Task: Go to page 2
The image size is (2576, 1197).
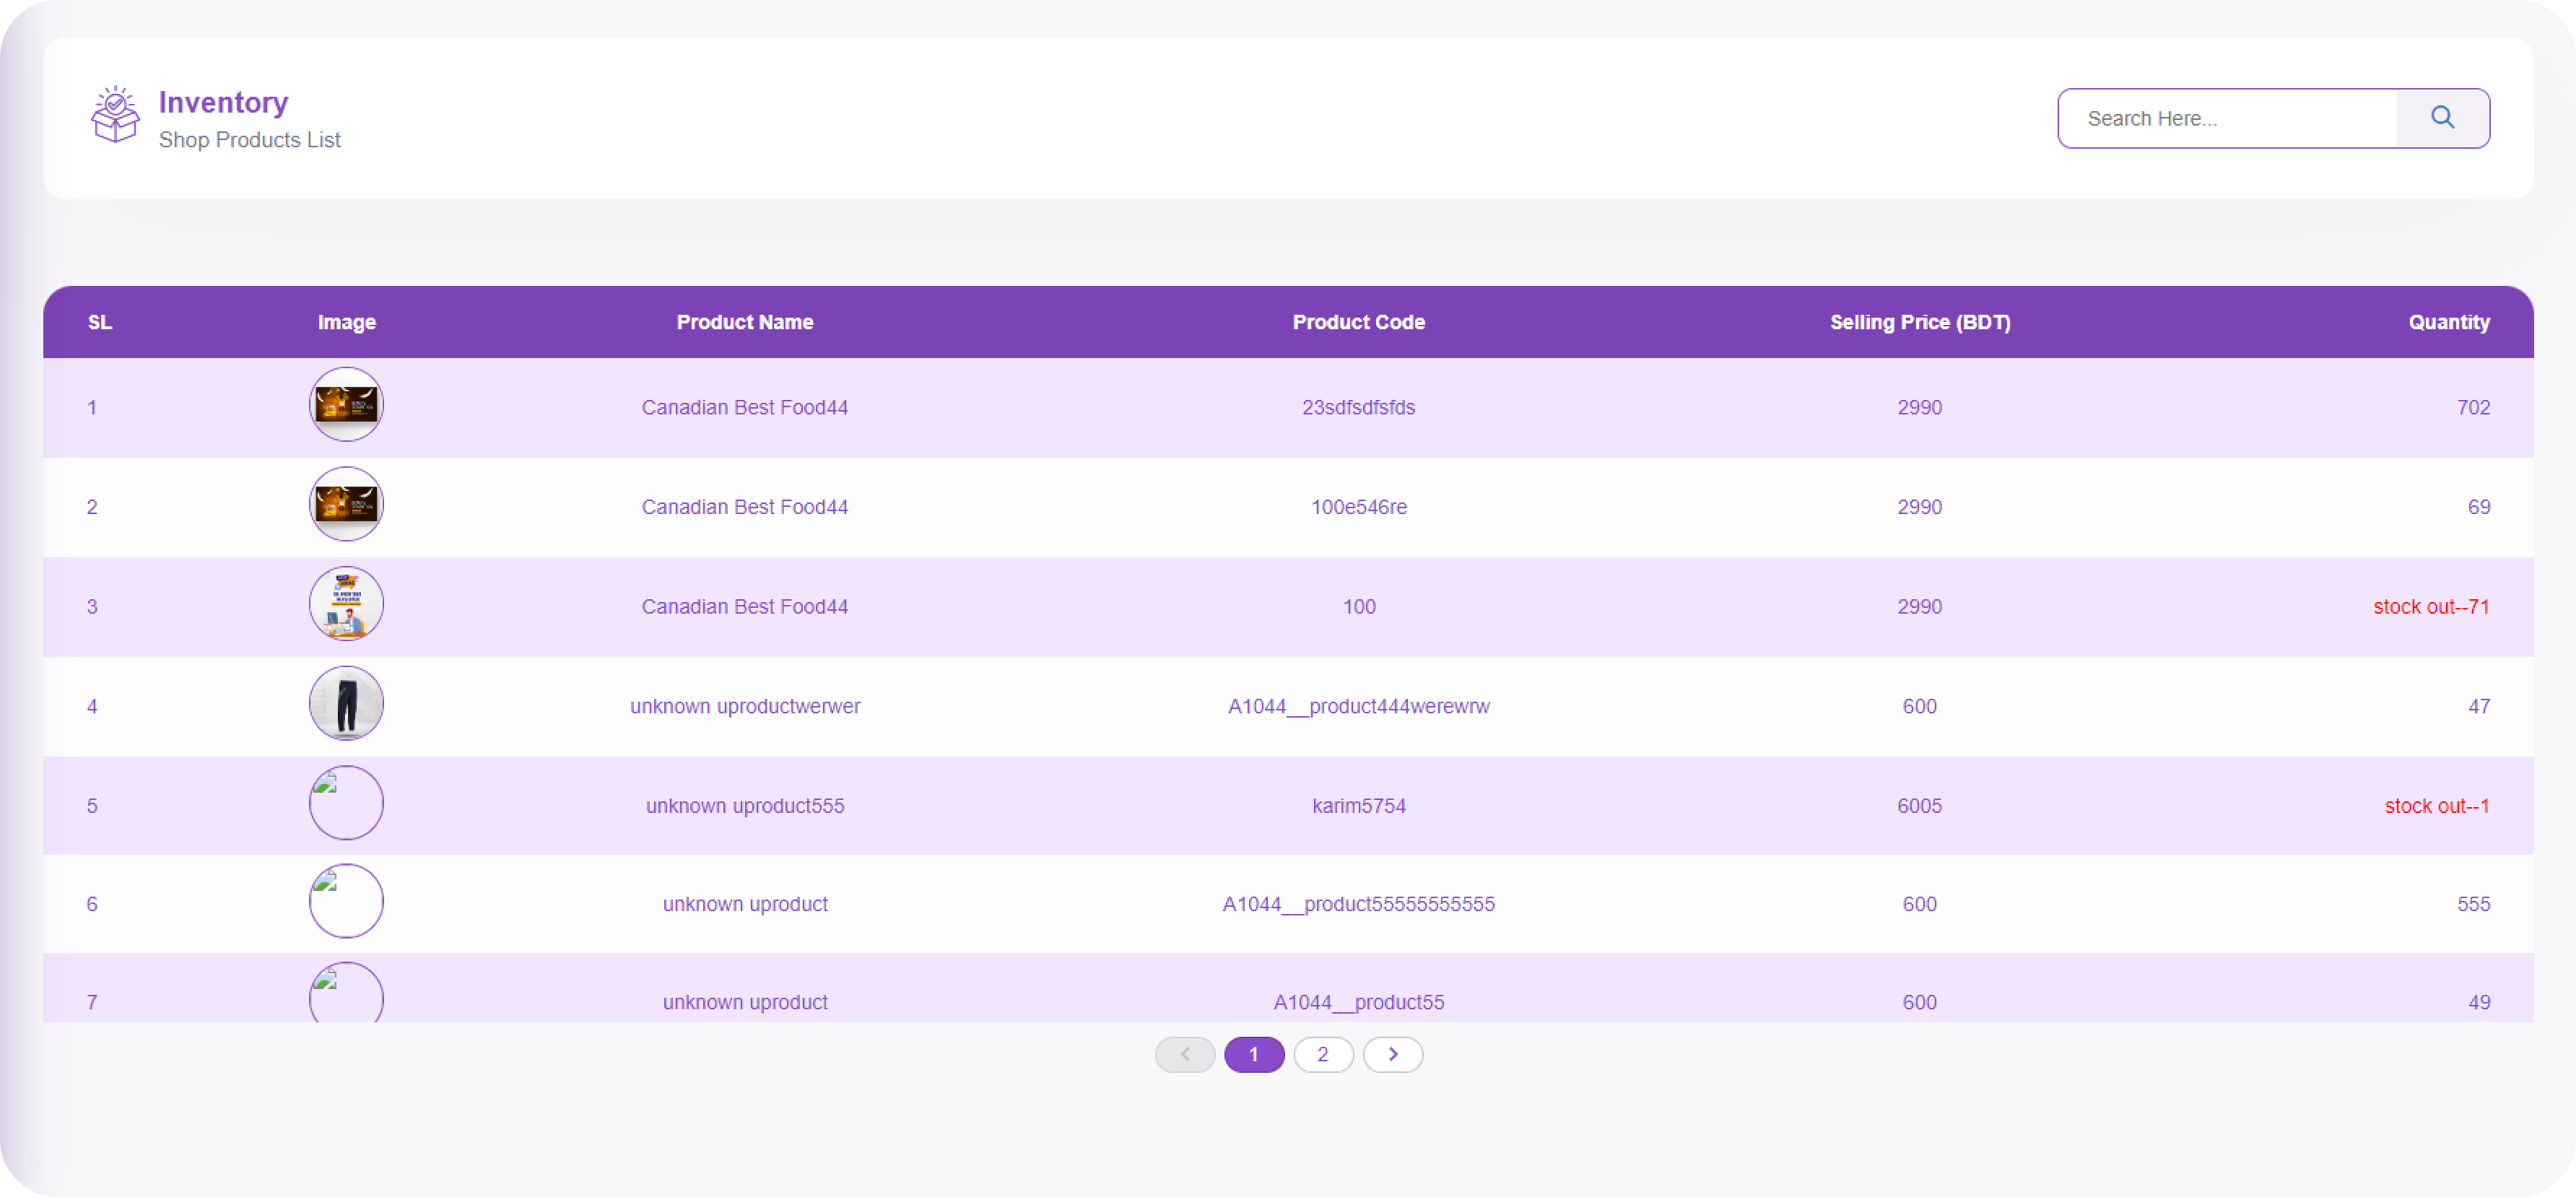Action: [x=1322, y=1054]
